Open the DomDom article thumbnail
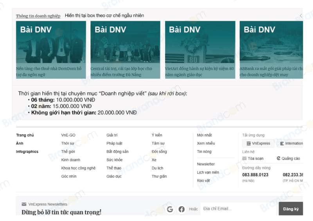 (51, 42)
